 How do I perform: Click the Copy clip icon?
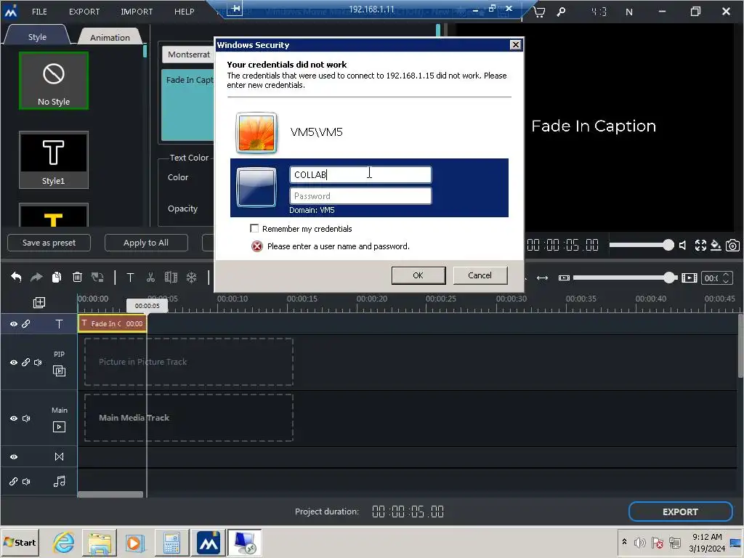tap(57, 277)
